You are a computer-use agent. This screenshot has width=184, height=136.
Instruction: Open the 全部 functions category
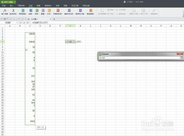(x=31, y=12)
